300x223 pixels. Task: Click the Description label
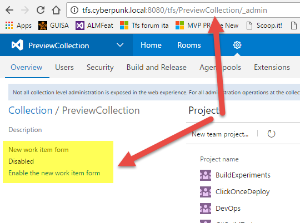pos(25,130)
